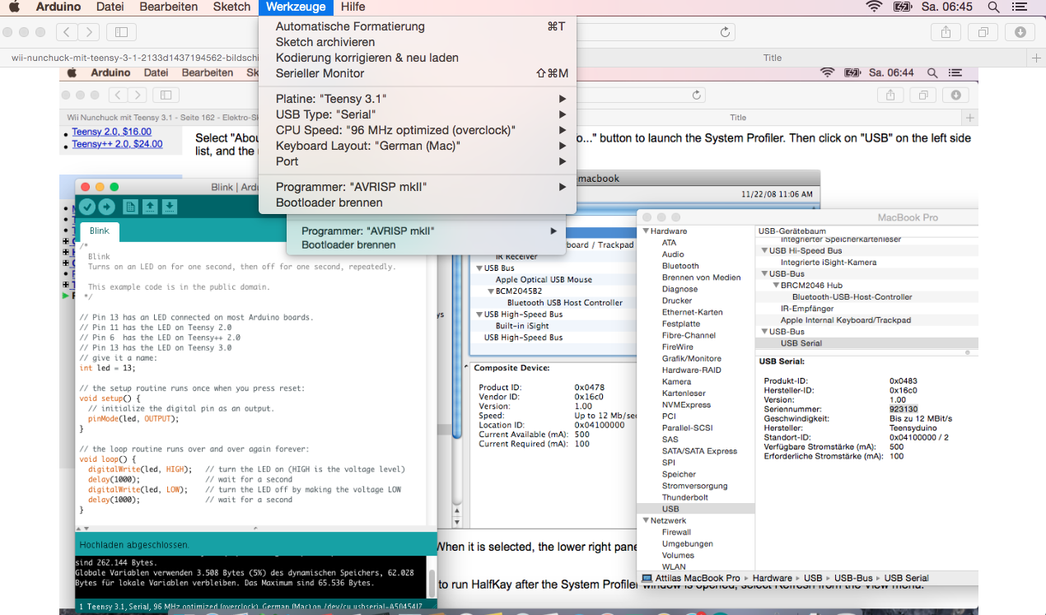This screenshot has width=1046, height=615.
Task: Click tabs overview icon in embedded Safari screenshot
Action: tap(922, 96)
